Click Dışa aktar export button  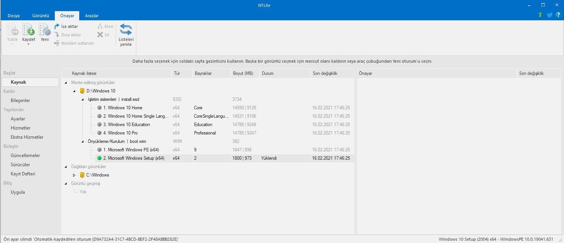(67, 35)
